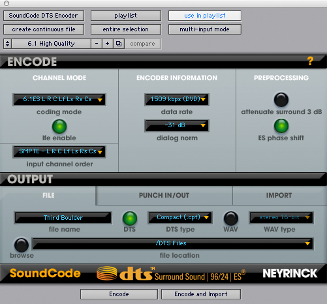
Task: Open the Compact (.cpt) DTS type dropdown
Action: click(180, 218)
